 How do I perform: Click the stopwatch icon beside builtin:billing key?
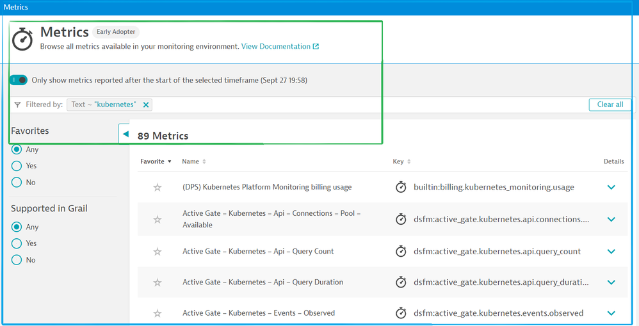click(x=401, y=188)
